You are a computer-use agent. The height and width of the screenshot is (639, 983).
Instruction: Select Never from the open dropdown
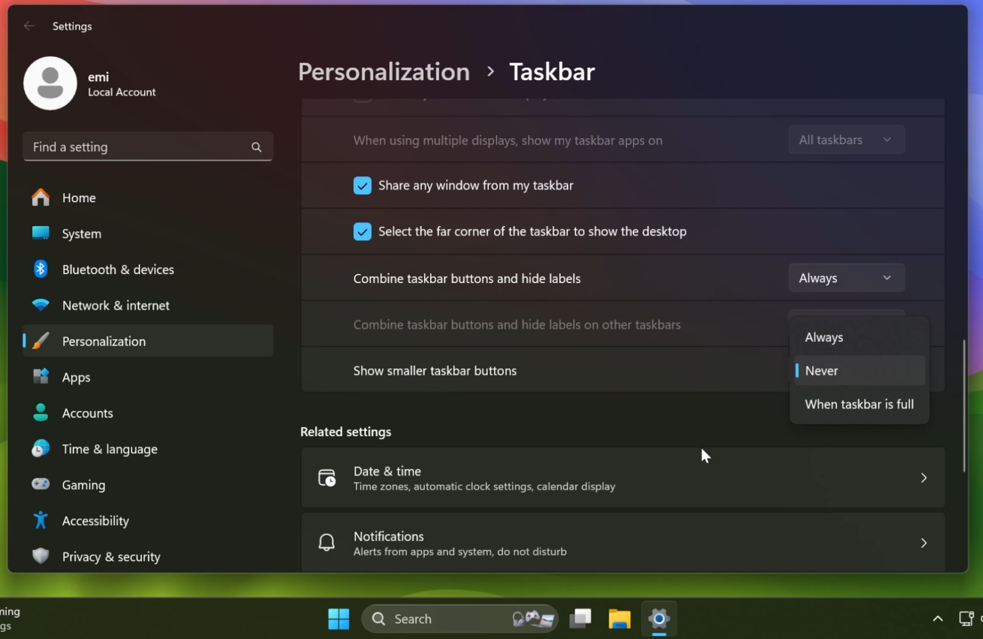pyautogui.click(x=821, y=370)
